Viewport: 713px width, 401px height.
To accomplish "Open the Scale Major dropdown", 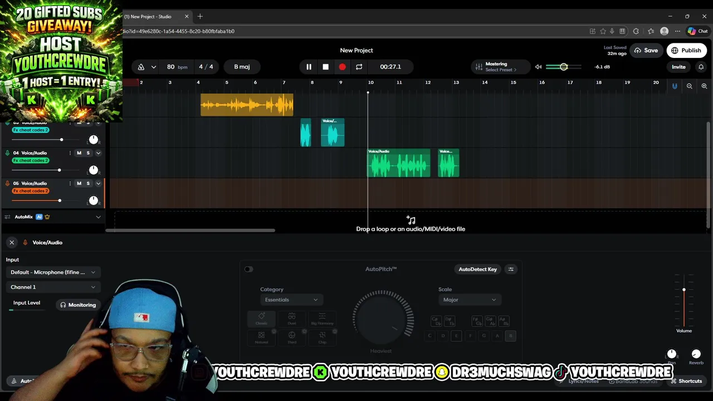I will click(x=469, y=300).
